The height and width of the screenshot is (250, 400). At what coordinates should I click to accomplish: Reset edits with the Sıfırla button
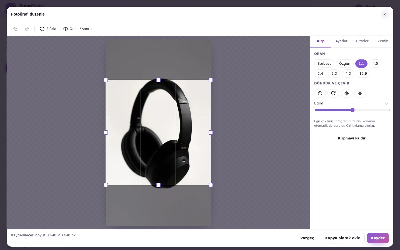coord(48,29)
